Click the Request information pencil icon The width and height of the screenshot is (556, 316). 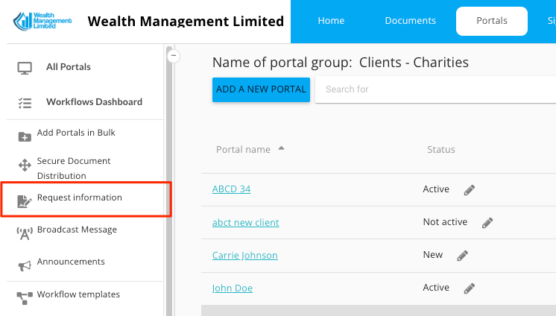pyautogui.click(x=25, y=200)
